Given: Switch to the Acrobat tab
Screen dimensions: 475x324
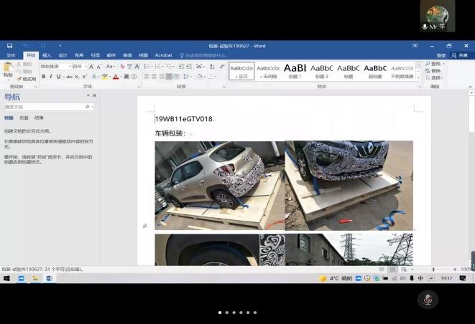Looking at the screenshot, I should [x=164, y=55].
